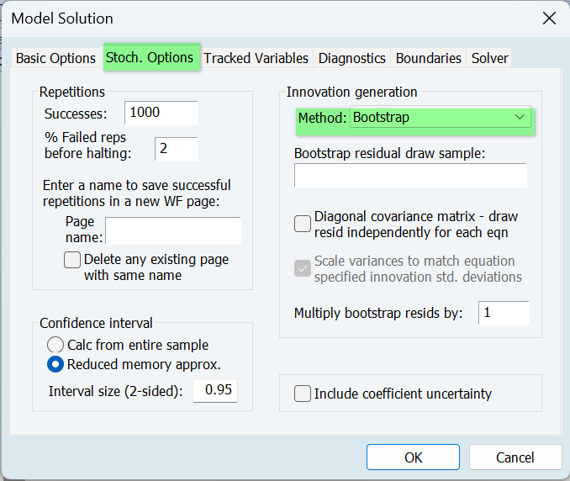Click the Page name input box
This screenshot has width=570, height=481.
coord(172,230)
